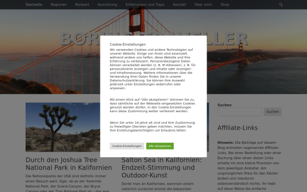Go to Startseite in the top menu
The height and width of the screenshot is (192, 307).
point(34,5)
